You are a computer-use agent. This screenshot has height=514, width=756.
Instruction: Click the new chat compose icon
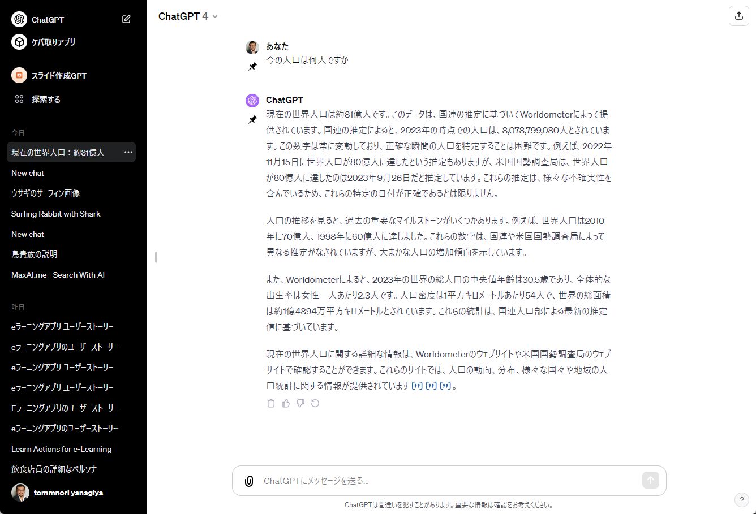pos(126,19)
